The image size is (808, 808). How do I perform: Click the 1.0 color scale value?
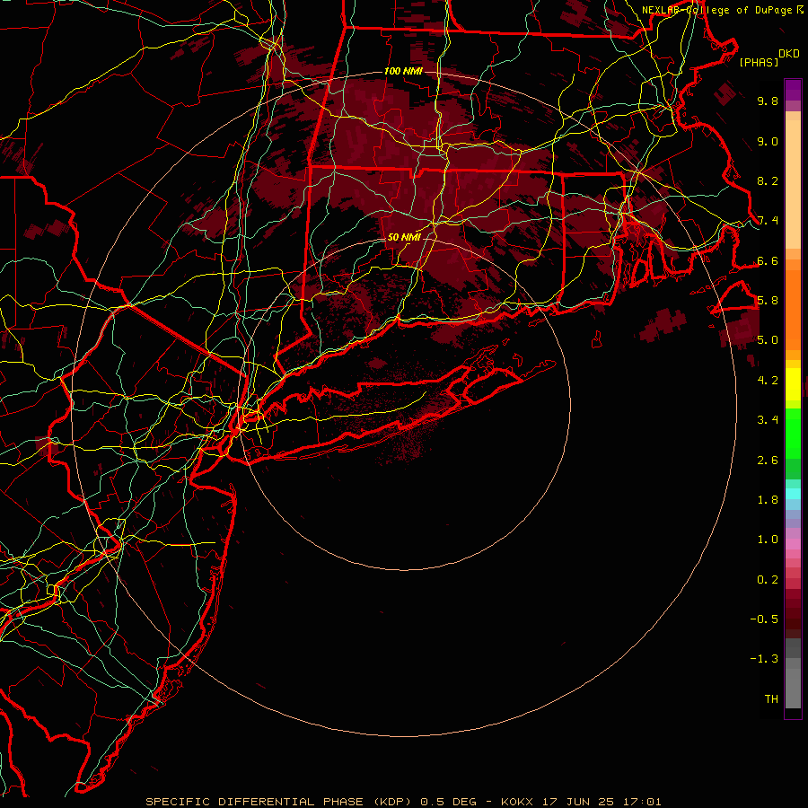[768, 540]
